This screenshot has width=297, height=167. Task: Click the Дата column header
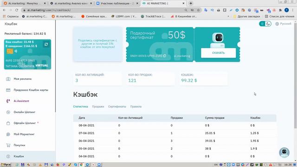point(82,118)
